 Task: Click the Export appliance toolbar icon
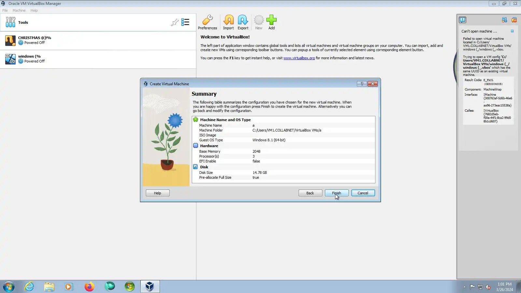[243, 22]
